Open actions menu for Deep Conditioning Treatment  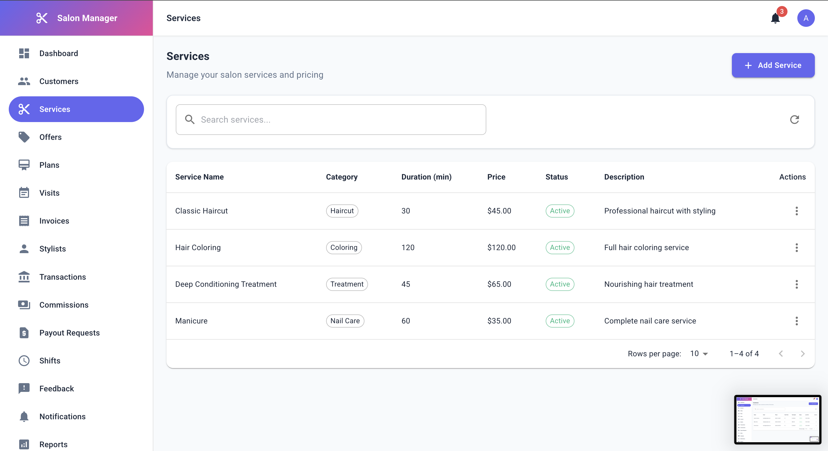coord(796,284)
